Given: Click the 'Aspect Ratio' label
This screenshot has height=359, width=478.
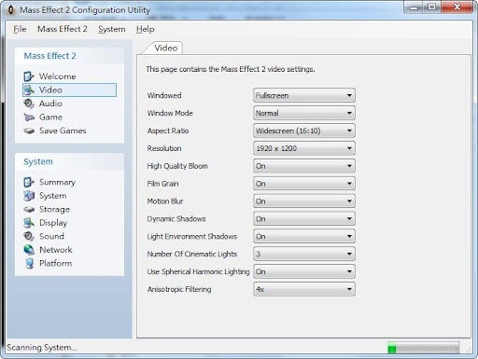Looking at the screenshot, I should coord(168,131).
